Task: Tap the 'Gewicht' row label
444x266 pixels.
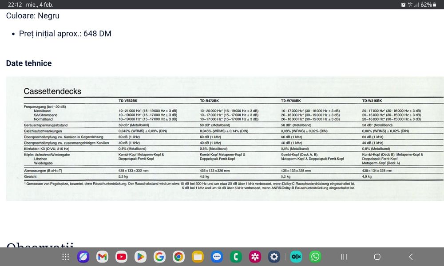Action: click(30, 176)
